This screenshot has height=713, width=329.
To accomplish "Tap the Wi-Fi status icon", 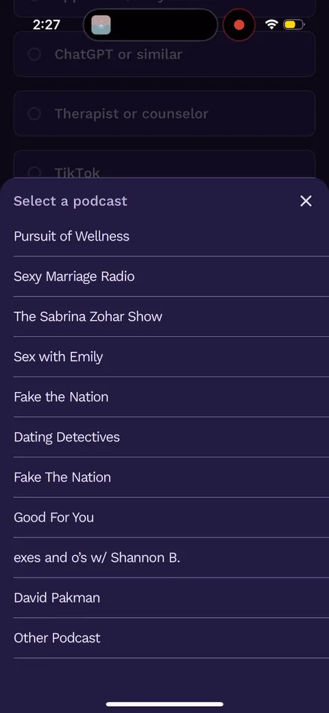I will 271,25.
